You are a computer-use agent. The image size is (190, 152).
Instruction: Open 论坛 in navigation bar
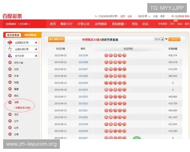click(x=145, y=24)
